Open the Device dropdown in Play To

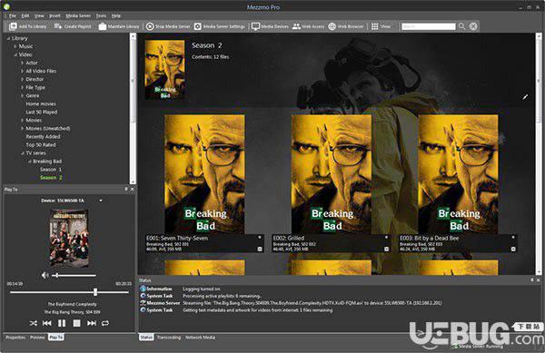click(x=101, y=201)
